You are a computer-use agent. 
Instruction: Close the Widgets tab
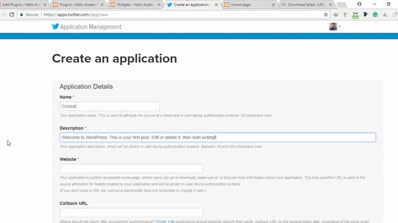point(159,4)
